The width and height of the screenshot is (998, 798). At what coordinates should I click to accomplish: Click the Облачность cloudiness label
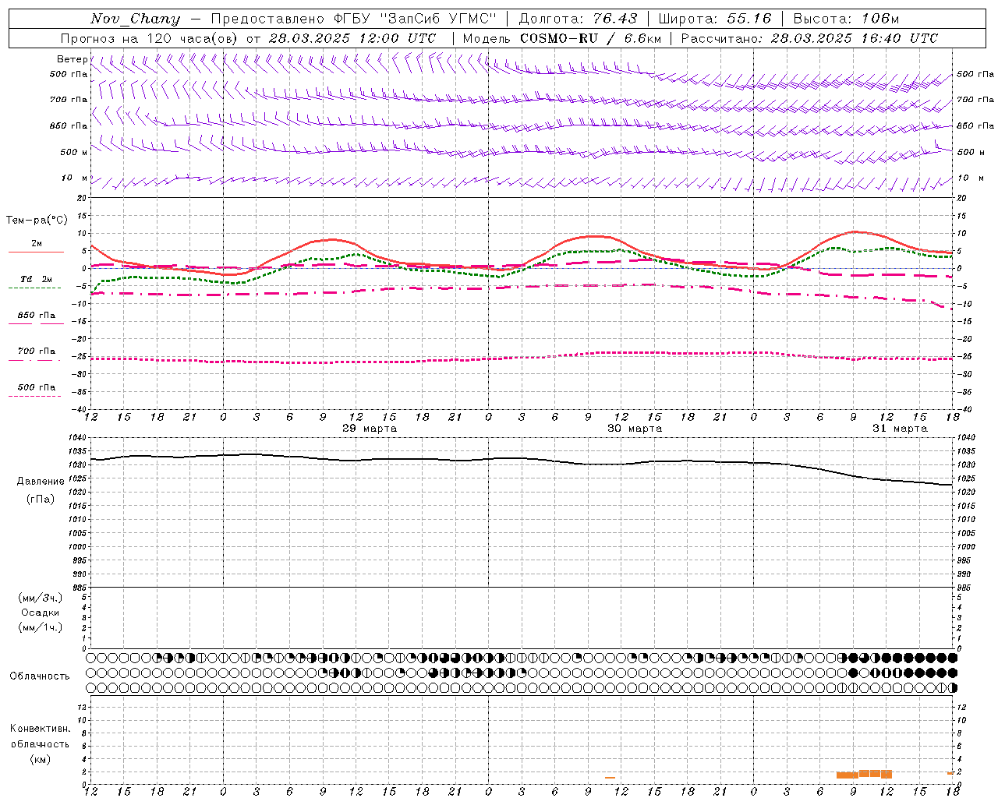coord(40,676)
